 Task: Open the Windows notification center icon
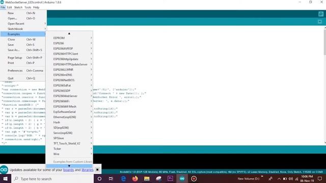click(x=320, y=178)
